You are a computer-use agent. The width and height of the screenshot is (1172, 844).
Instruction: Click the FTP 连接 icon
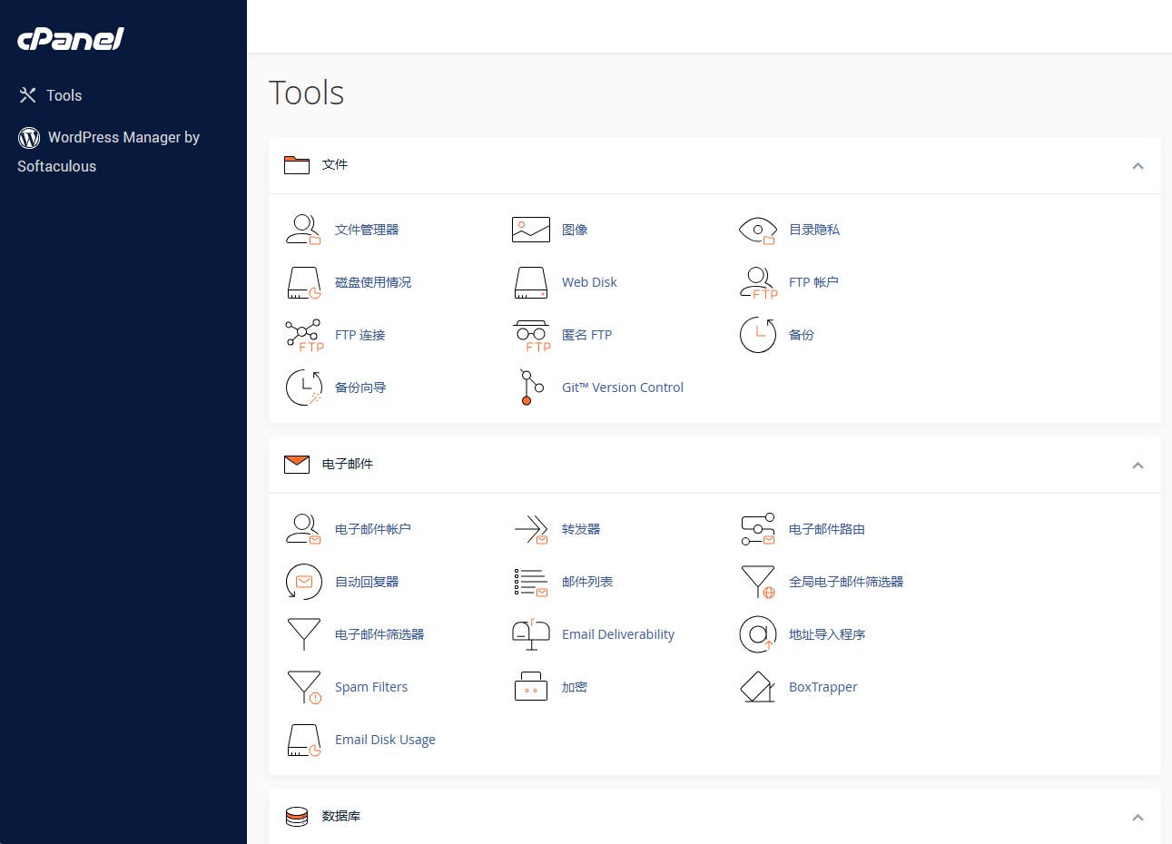pyautogui.click(x=304, y=335)
